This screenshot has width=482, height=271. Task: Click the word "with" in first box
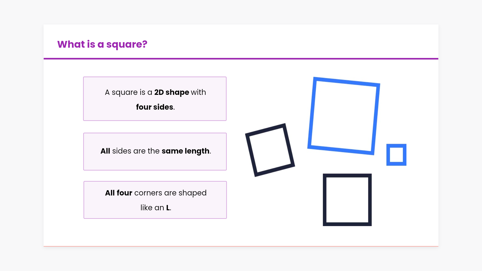click(x=198, y=92)
